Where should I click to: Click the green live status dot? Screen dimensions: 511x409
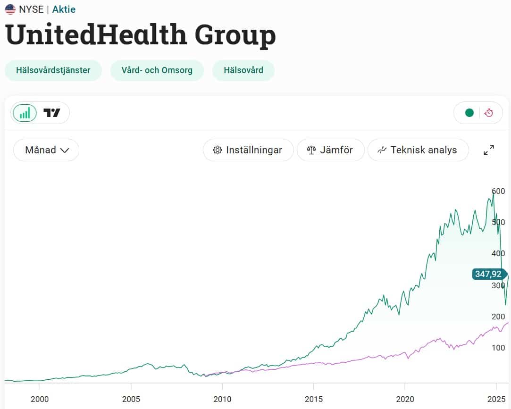(x=469, y=113)
